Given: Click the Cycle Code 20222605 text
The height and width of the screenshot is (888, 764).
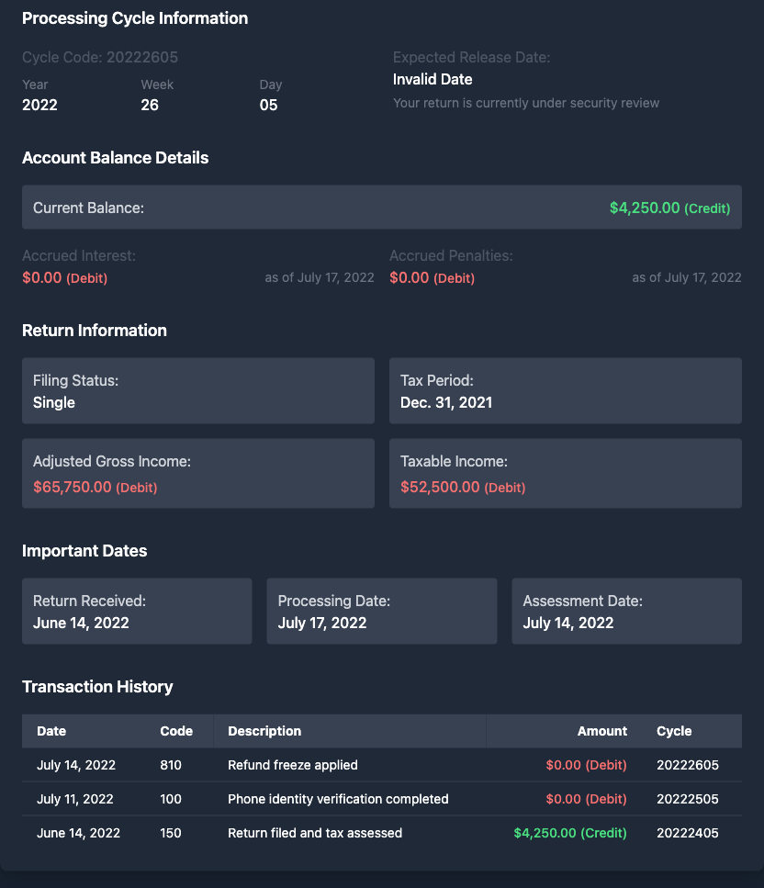Looking at the screenshot, I should pos(100,57).
